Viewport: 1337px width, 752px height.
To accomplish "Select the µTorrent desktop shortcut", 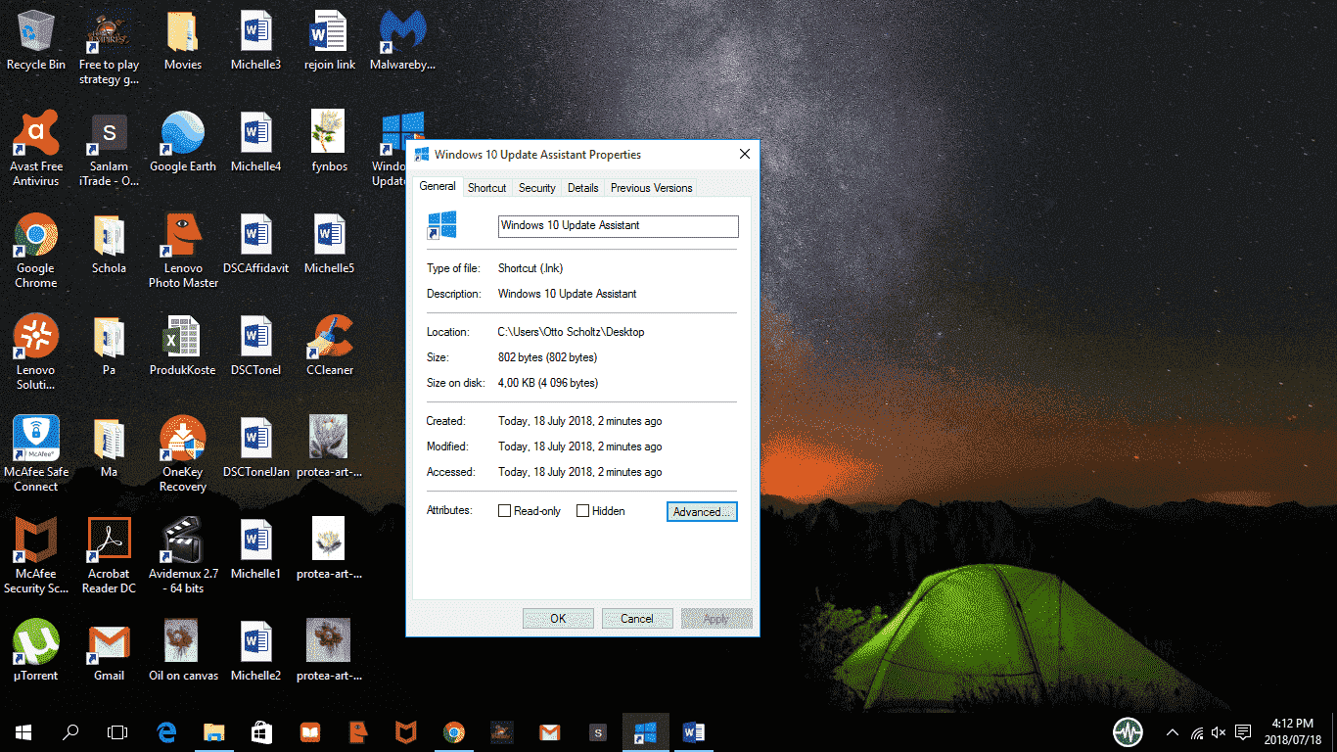I will tap(36, 650).
